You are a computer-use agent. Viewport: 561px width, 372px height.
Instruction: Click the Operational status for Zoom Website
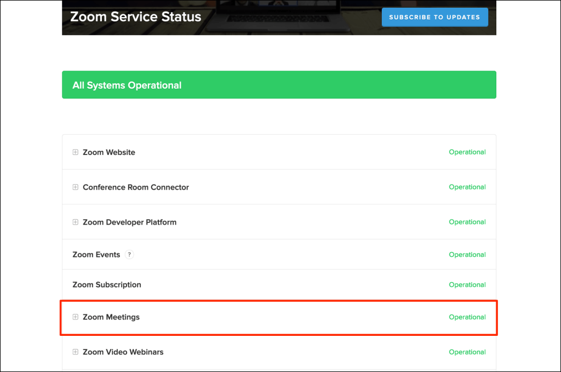click(467, 152)
